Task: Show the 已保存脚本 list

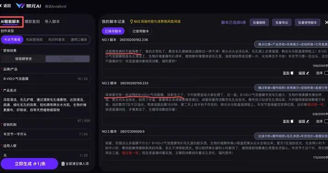Action: (113, 31)
